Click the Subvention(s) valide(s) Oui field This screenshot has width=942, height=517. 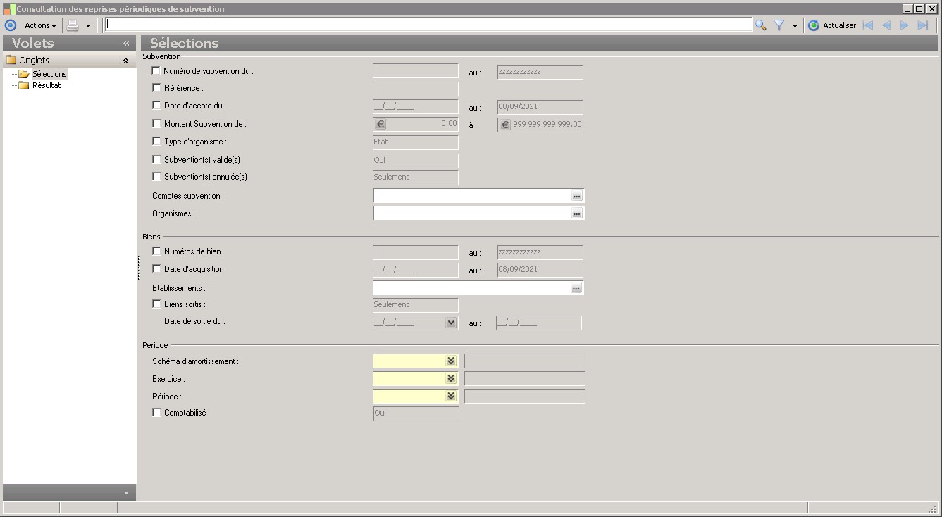click(416, 160)
